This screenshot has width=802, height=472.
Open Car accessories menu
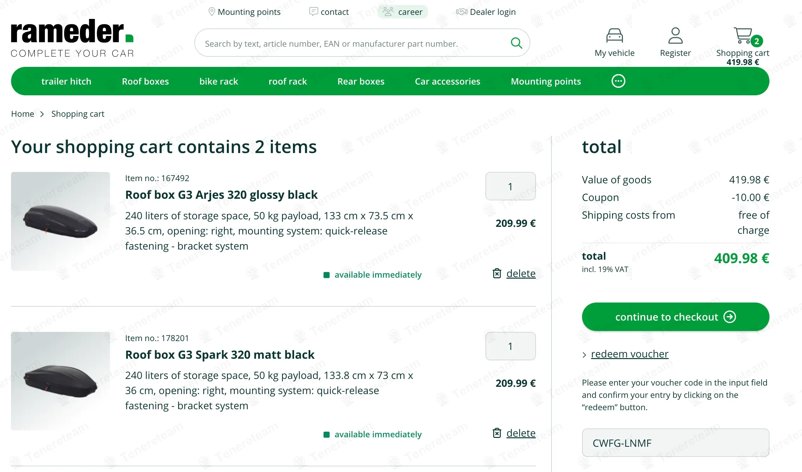pyautogui.click(x=447, y=81)
